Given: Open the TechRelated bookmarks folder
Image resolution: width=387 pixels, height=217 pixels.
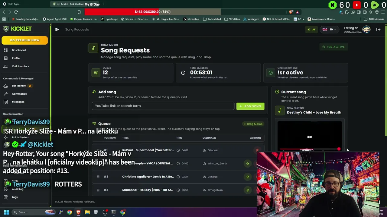Looking at the screenshot, I should coord(212,19).
